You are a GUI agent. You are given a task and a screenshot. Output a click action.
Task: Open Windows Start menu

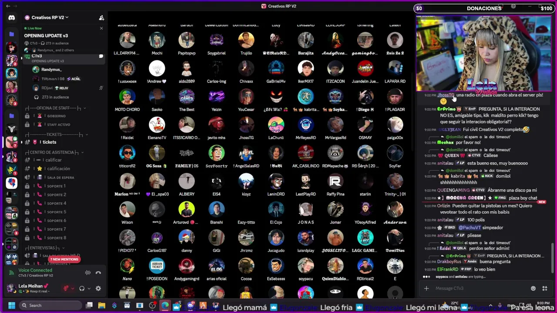click(x=12, y=305)
